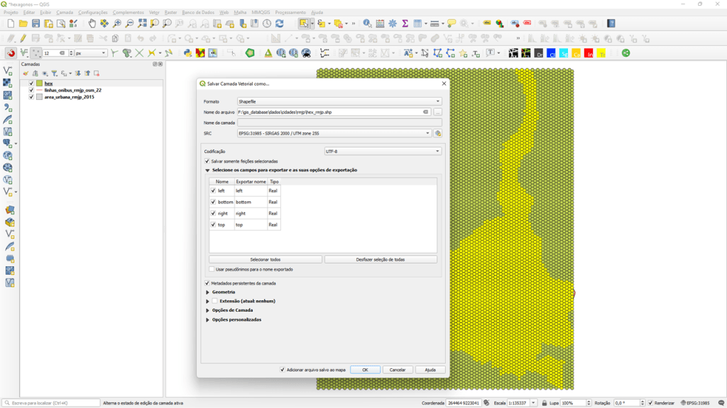Disable 'Adicionar arquivo salvo ao mapa'
The image size is (727, 408).
283,370
